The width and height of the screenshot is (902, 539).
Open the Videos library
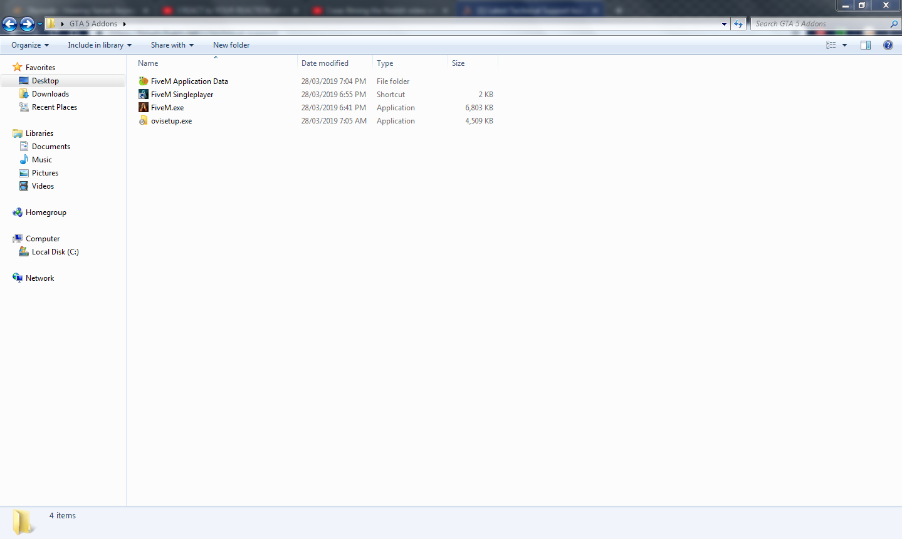click(43, 186)
